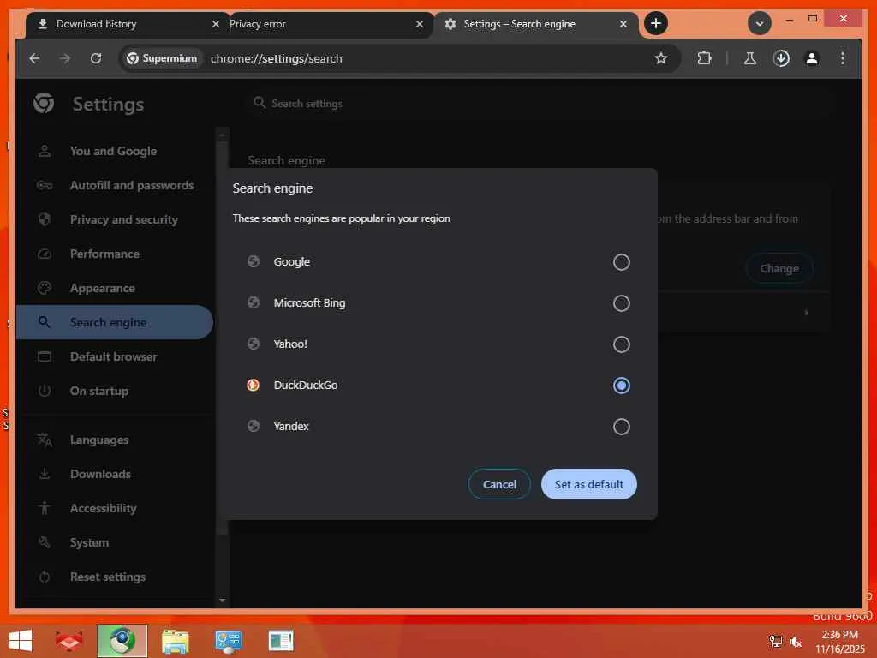Open the red taskbar app icon
Screen dimensions: 877x658
[x=69, y=641]
